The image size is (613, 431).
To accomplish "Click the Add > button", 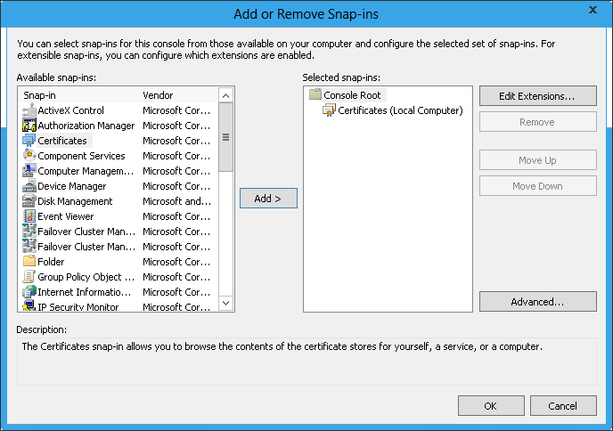I will (268, 199).
